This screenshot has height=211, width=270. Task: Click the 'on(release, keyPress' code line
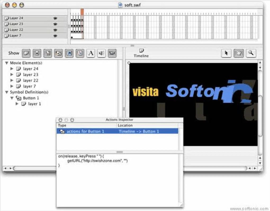coord(81,156)
